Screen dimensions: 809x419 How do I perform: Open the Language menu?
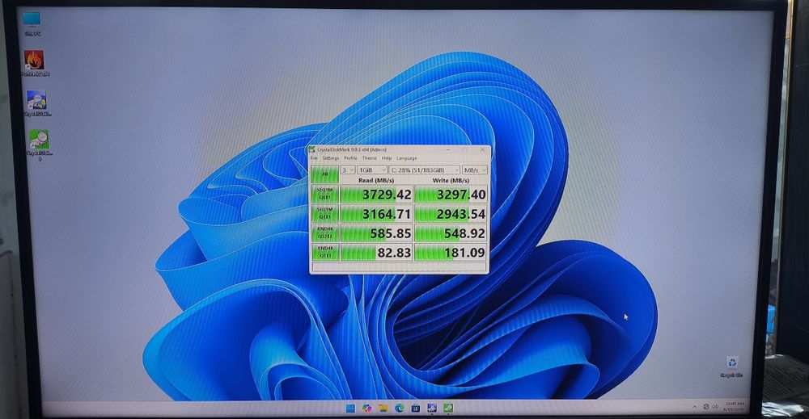pos(407,158)
